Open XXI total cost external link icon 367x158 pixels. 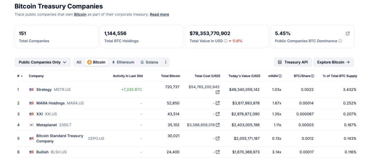pyautogui.click(x=218, y=114)
